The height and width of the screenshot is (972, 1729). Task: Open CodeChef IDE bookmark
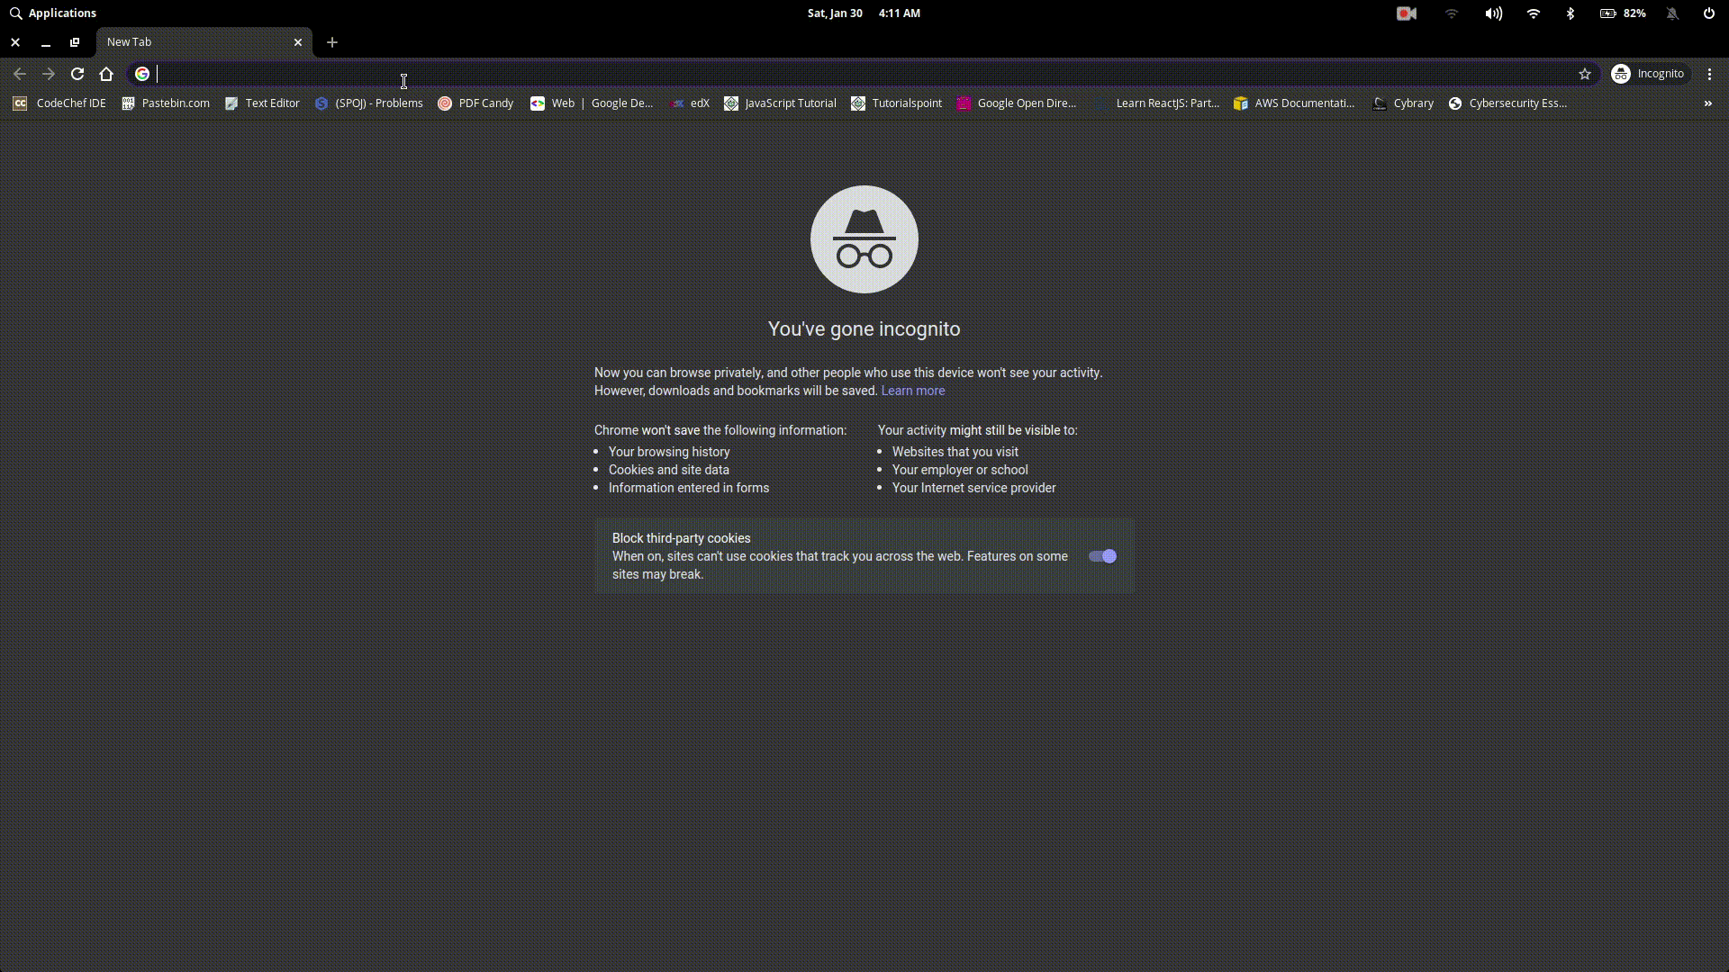pos(59,103)
